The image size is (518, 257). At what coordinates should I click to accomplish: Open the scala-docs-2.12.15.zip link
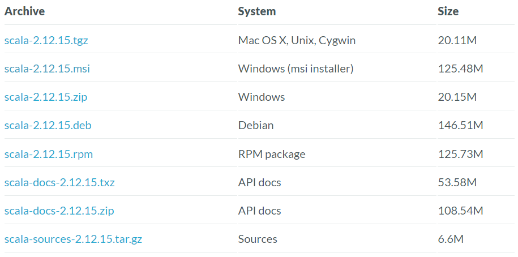(59, 211)
